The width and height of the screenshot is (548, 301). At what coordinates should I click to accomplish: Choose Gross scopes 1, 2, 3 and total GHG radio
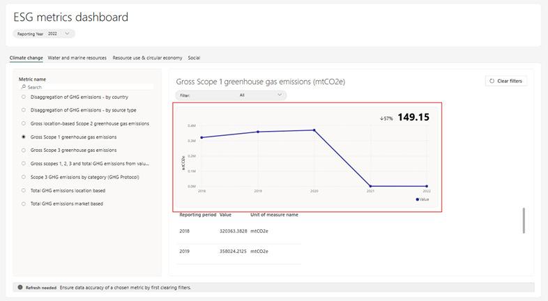24,164
